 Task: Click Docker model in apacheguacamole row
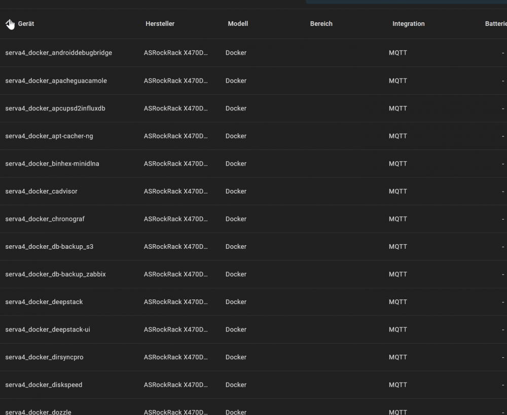tap(236, 81)
